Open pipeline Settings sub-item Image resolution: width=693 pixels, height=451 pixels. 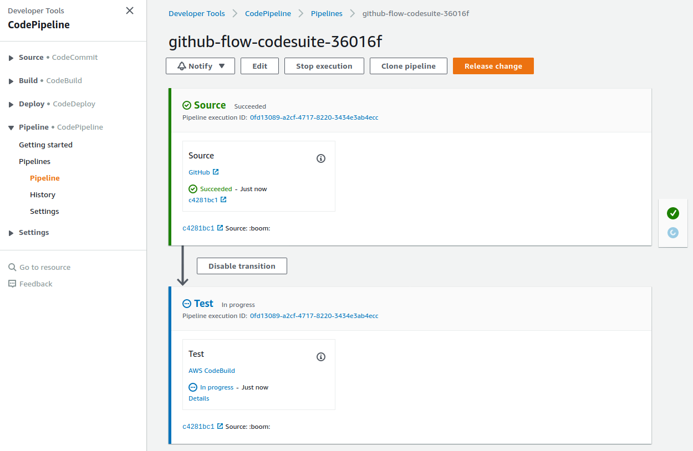pyautogui.click(x=44, y=211)
